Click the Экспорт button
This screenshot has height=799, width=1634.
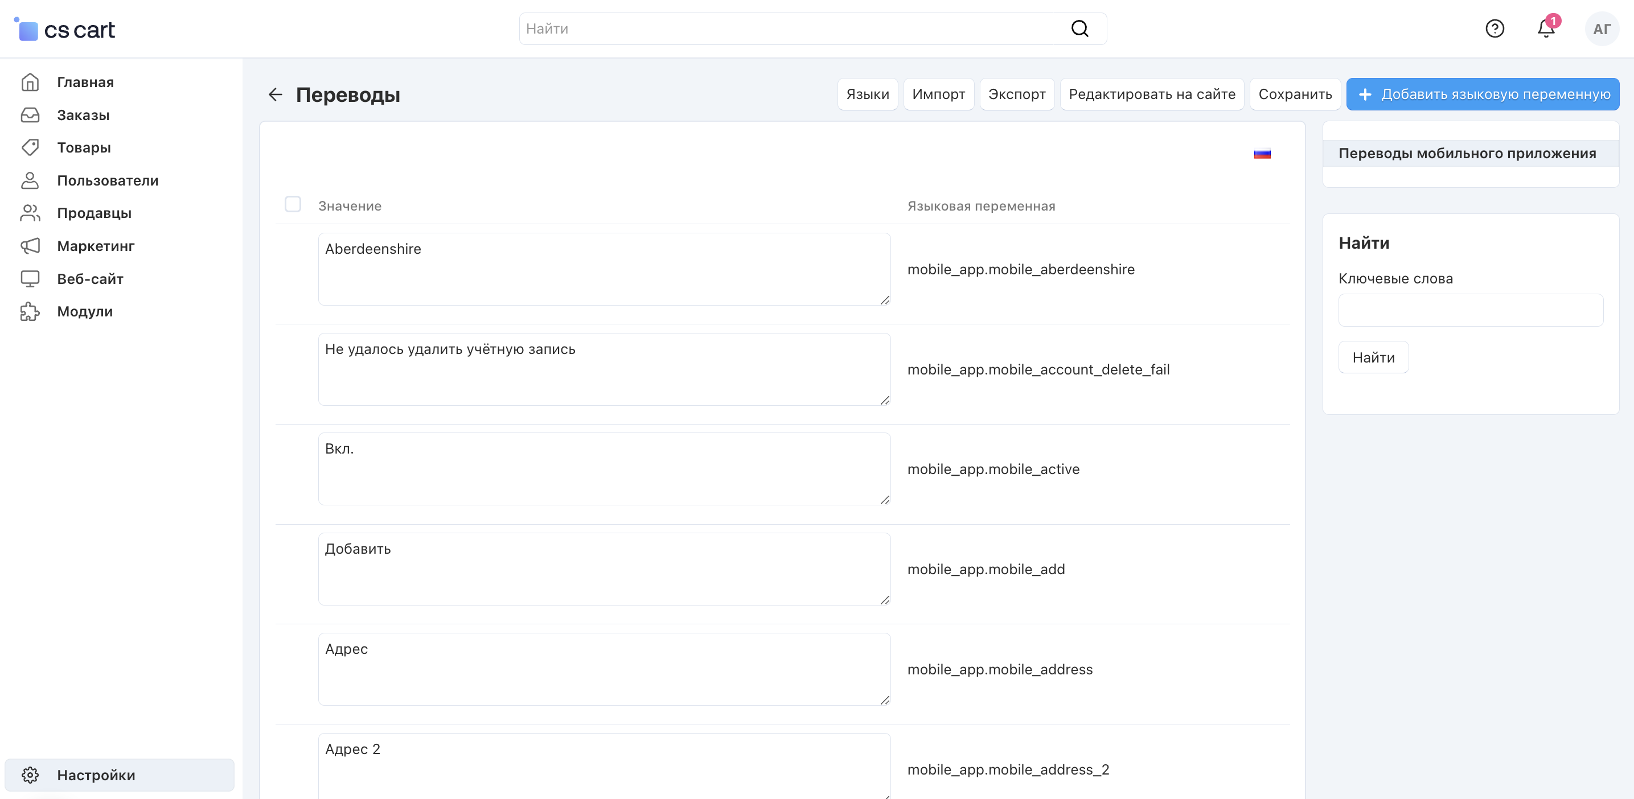1016,94
